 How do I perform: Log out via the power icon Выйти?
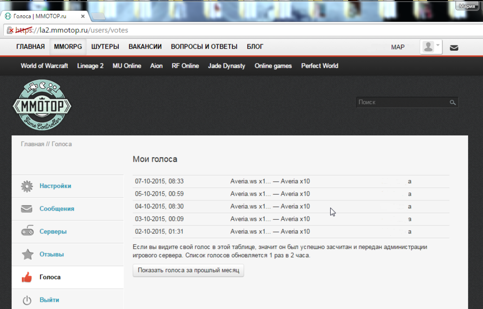[x=28, y=300]
